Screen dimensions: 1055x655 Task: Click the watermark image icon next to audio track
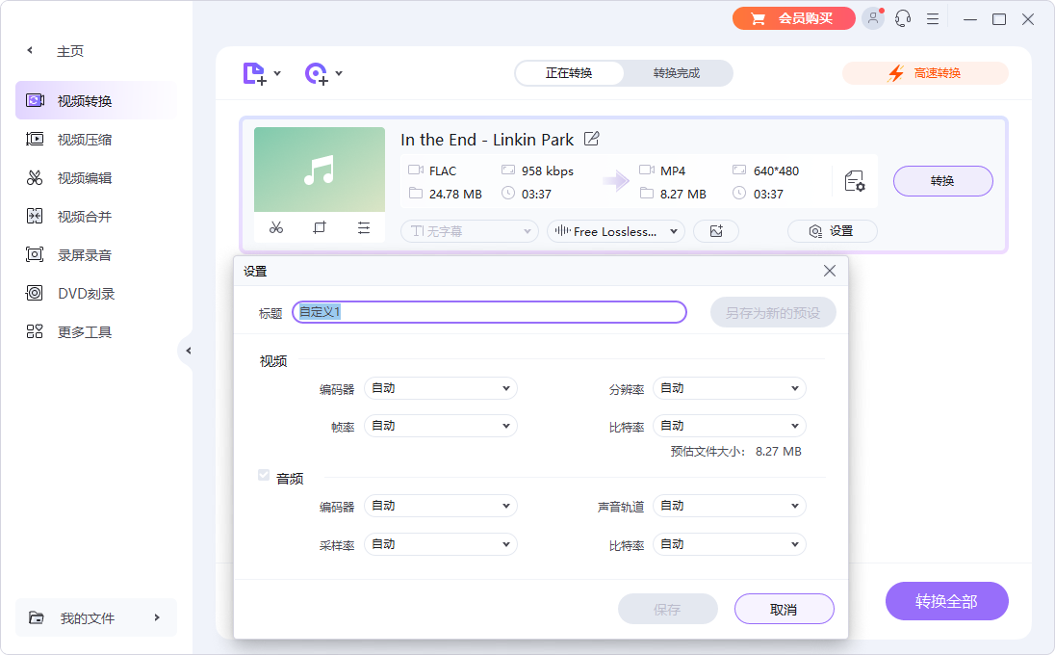coord(716,231)
